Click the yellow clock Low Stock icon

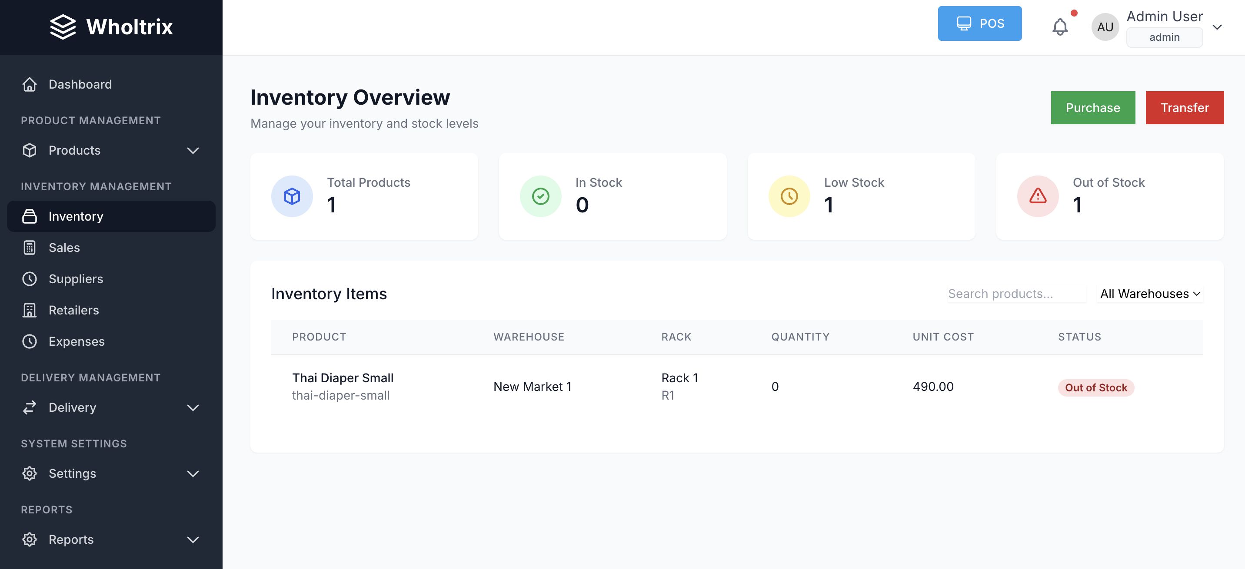coord(789,196)
